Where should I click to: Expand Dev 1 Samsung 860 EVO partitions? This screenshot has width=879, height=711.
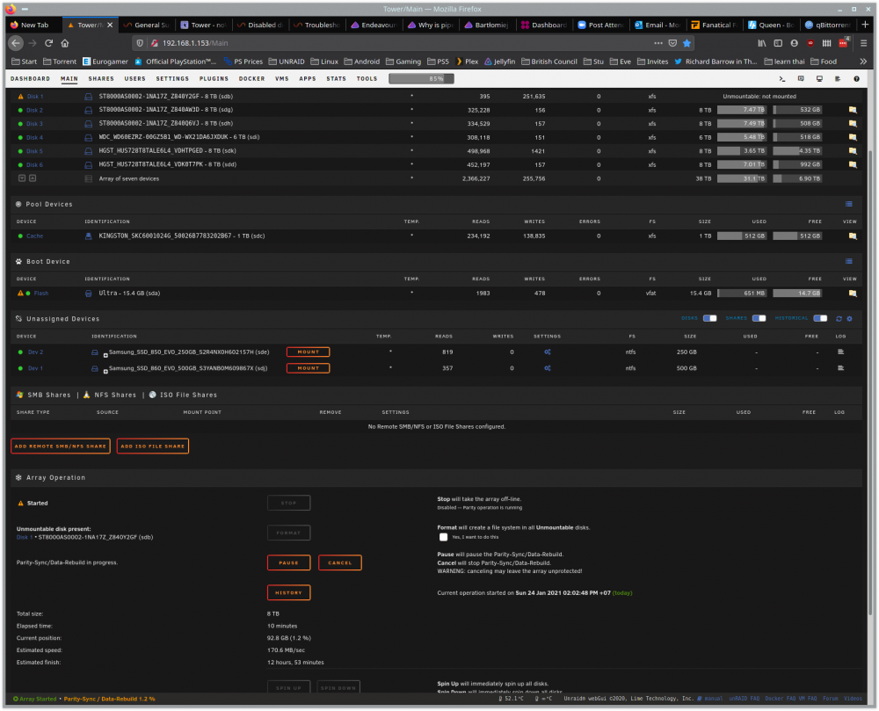[x=105, y=372]
